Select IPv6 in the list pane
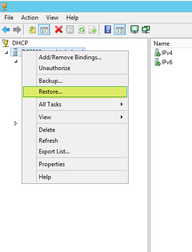The width and height of the screenshot is (192, 252). click(x=167, y=62)
